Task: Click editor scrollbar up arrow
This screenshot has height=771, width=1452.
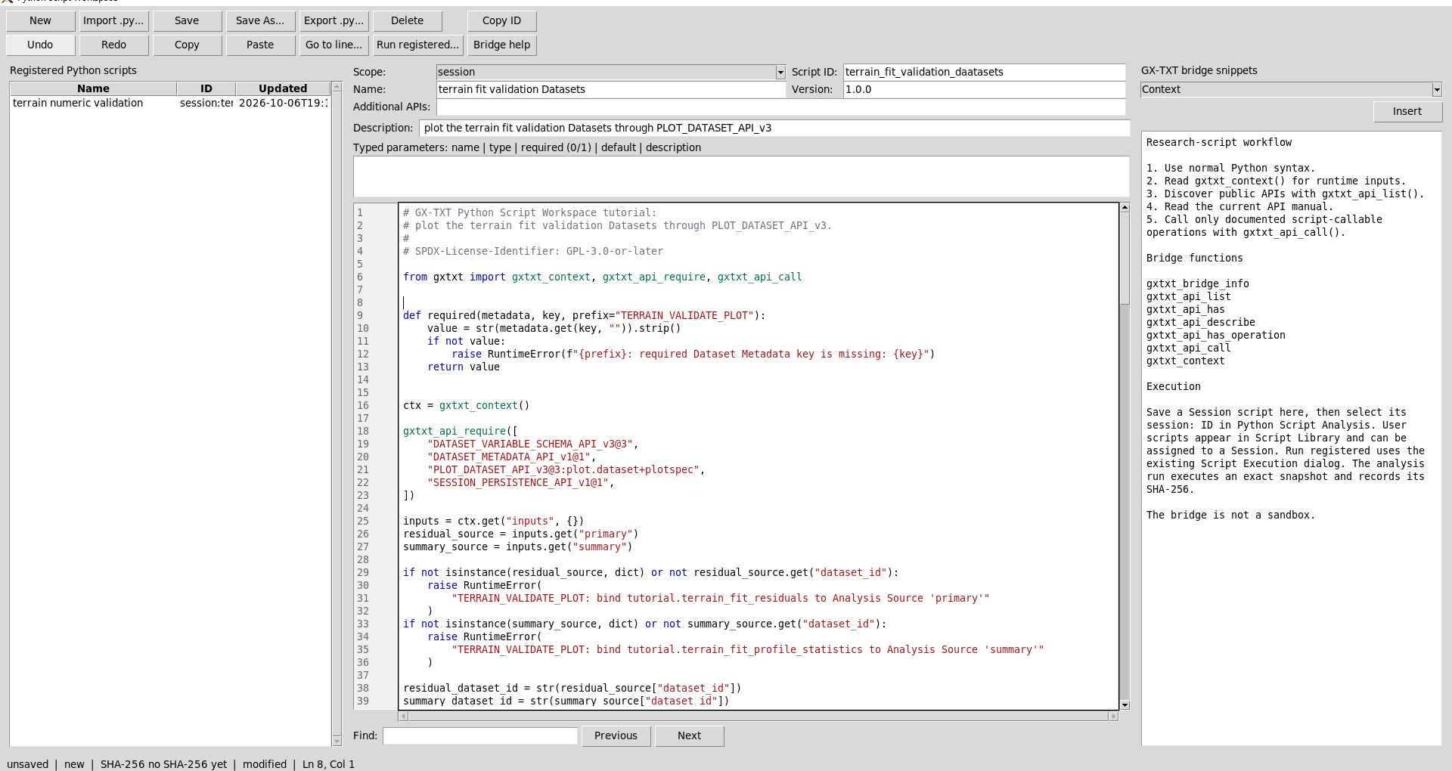Action: (1125, 207)
